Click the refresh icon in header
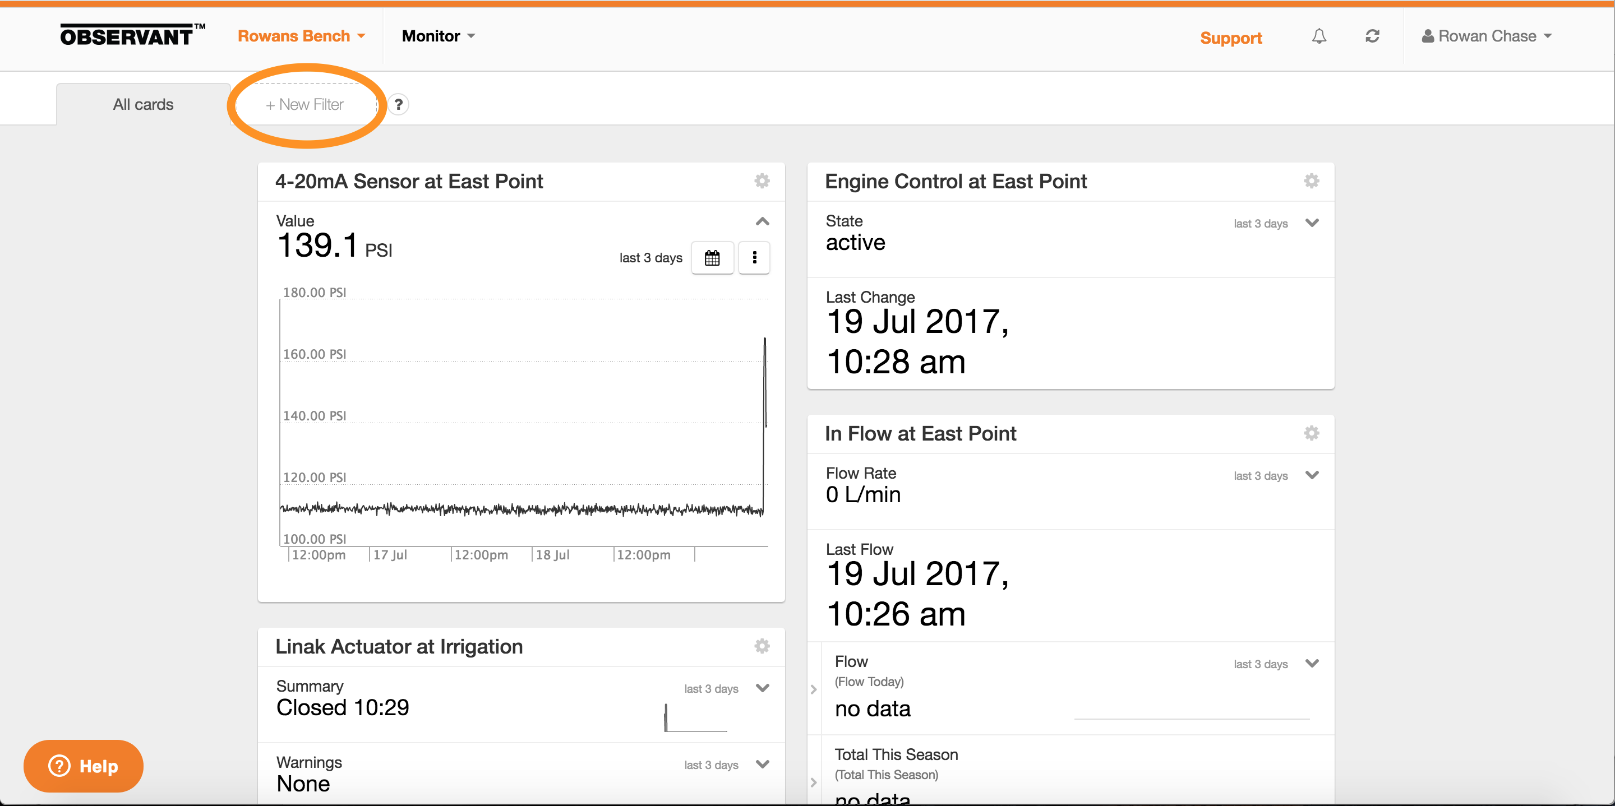 tap(1372, 36)
